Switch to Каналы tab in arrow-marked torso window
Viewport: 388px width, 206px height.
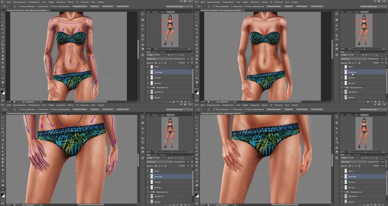(155, 52)
